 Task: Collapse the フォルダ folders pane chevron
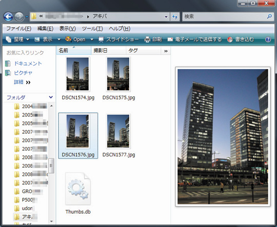51,97
